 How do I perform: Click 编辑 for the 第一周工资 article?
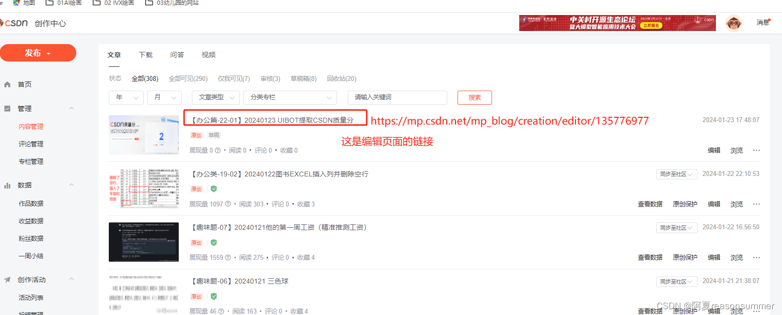tap(714, 257)
